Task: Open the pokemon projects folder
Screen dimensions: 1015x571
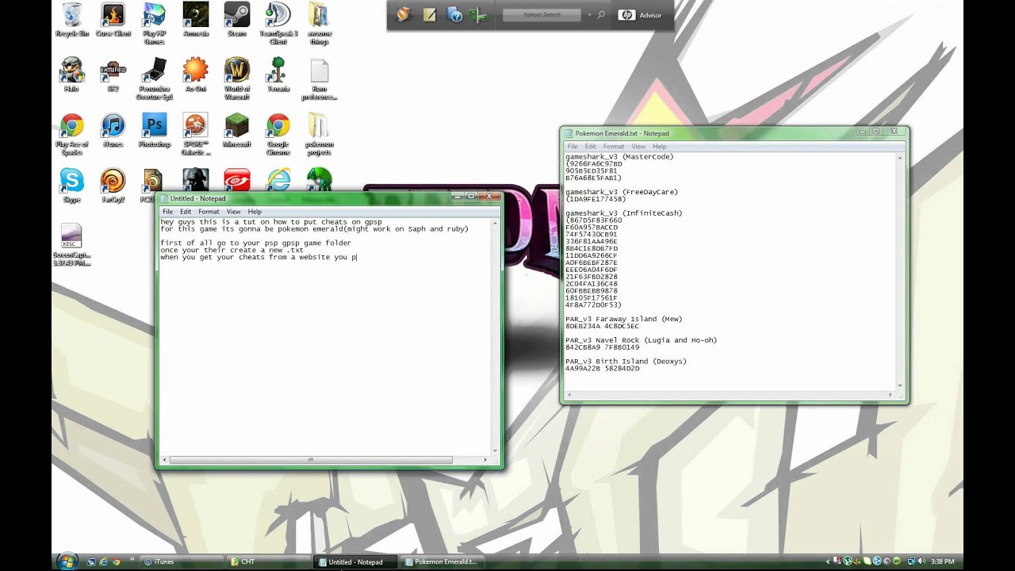Action: (319, 134)
